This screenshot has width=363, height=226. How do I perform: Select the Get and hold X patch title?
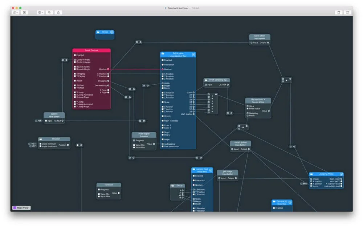click(258, 100)
